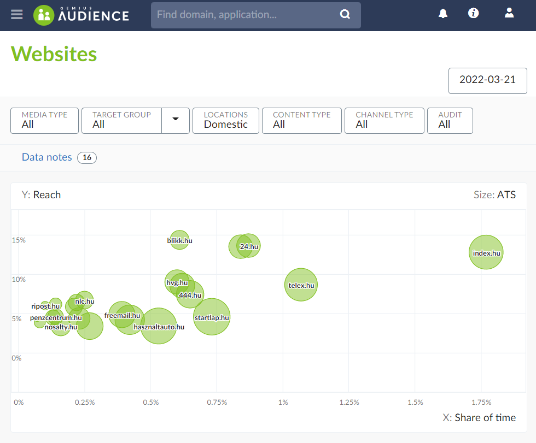
Task: Click the ripost.hu label
Action: [x=45, y=306]
